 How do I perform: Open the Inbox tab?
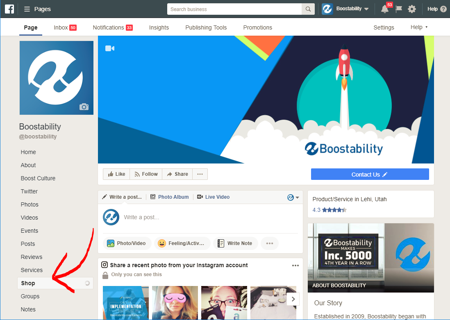[65, 27]
